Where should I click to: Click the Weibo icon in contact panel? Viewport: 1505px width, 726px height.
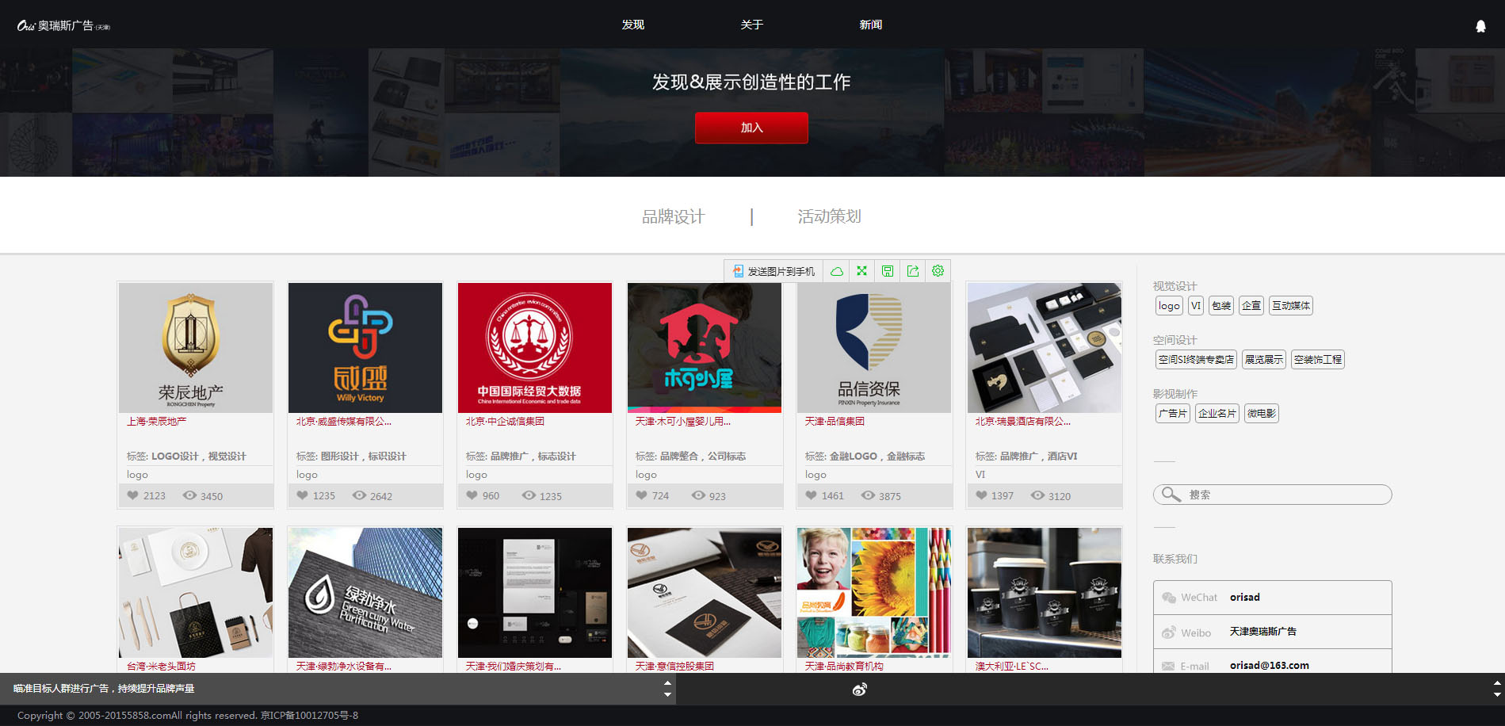tap(1168, 632)
